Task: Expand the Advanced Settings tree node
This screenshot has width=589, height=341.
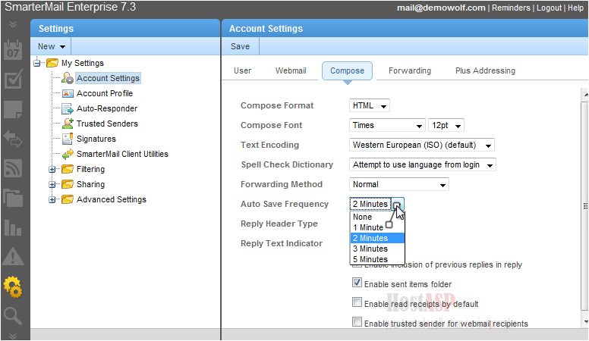Action: pyautogui.click(x=52, y=199)
